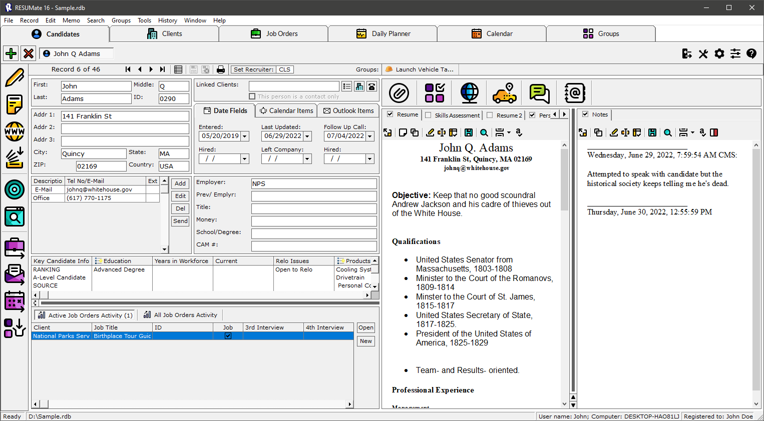Open the History menu

(167, 20)
